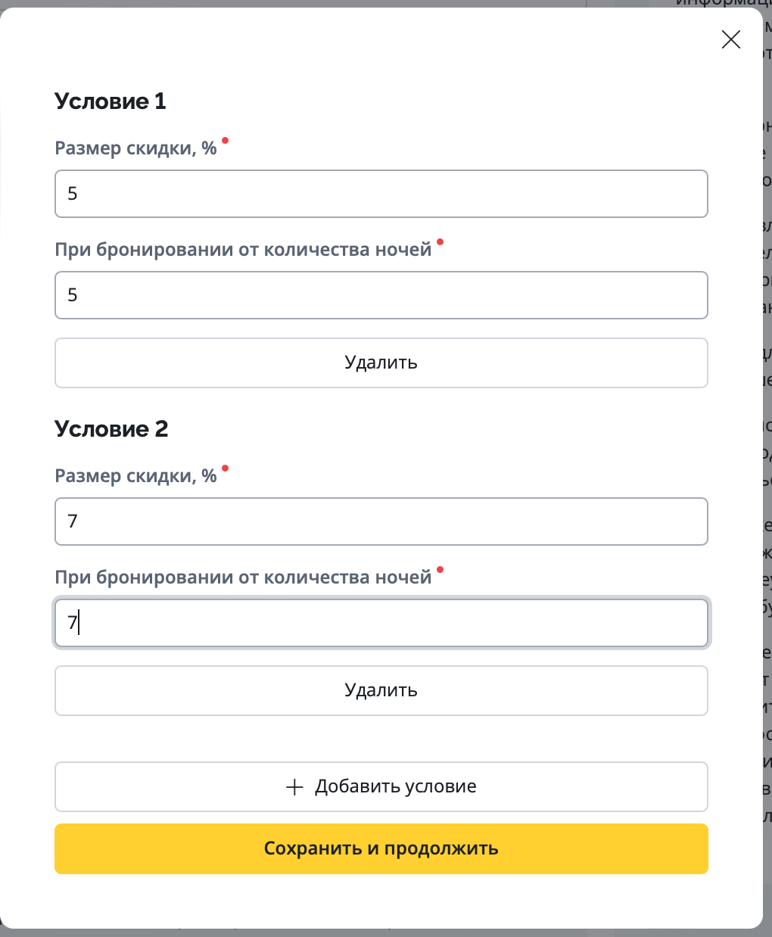Delete Условие 1 with its Удалить button
Viewport: 772px width, 937px height.
coord(381,363)
